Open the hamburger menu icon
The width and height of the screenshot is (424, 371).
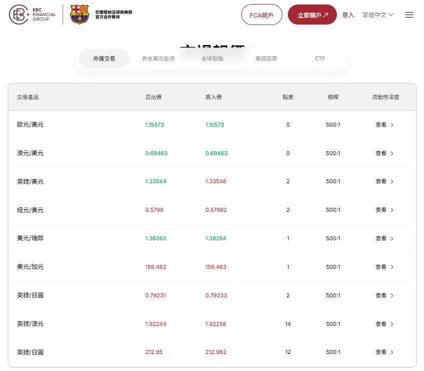(x=409, y=15)
